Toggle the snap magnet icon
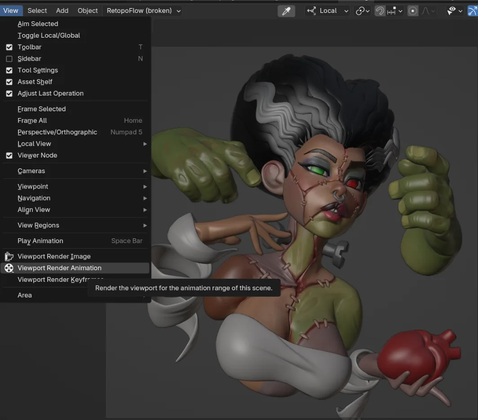This screenshot has height=420, width=478. tap(380, 11)
